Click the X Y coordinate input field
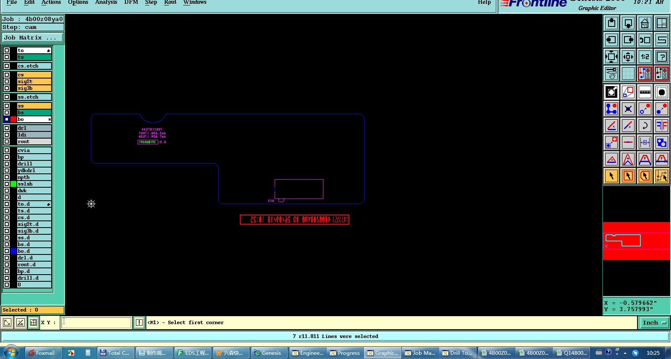The width and height of the screenshot is (671, 359). pos(96,322)
